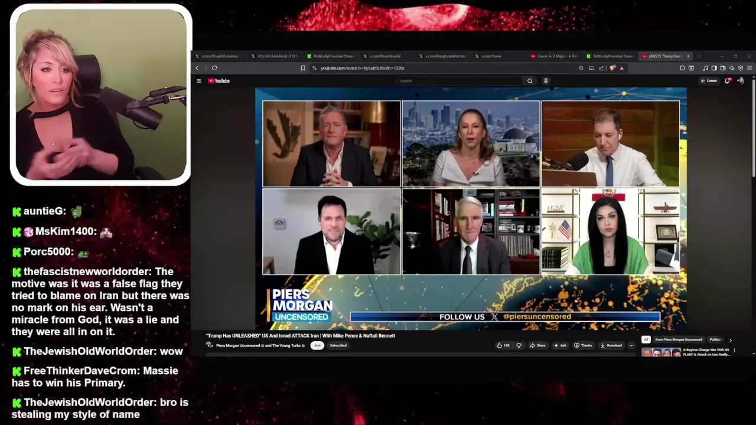Open video more actions ellipsis
The width and height of the screenshot is (756, 425).
pyautogui.click(x=631, y=345)
